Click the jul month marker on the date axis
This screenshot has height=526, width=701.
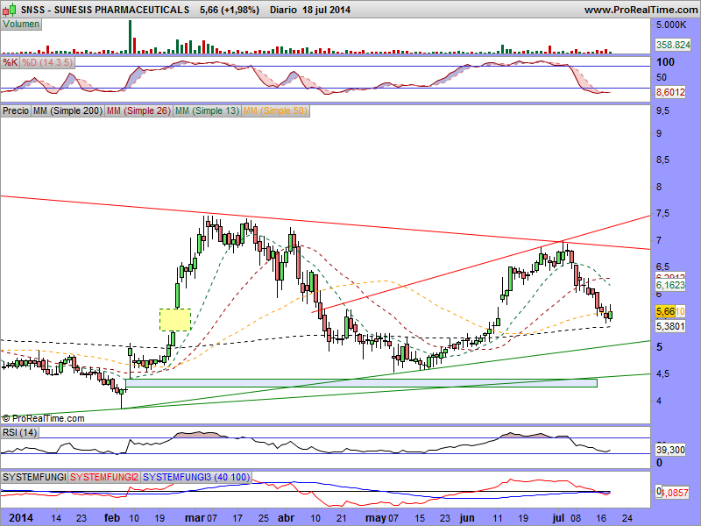tap(558, 518)
